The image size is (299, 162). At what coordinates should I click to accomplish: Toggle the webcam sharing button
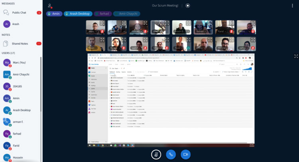pyautogui.click(x=185, y=154)
